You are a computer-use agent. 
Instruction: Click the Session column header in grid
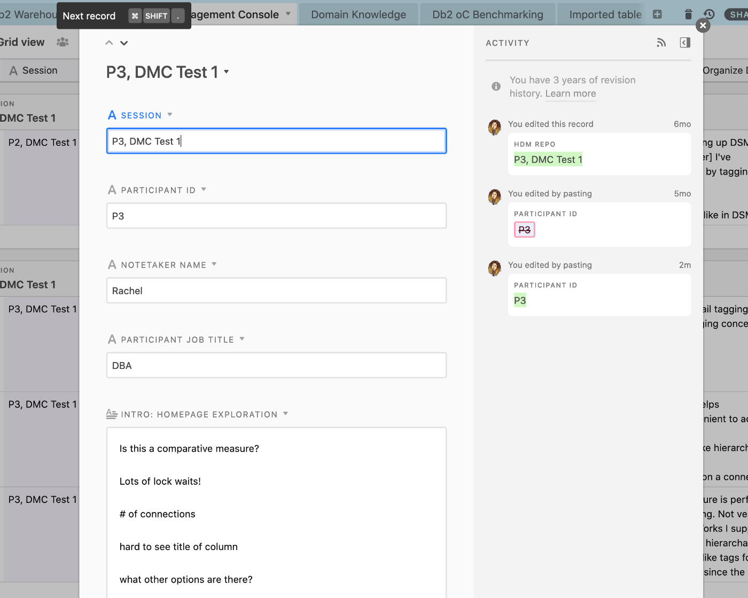(x=40, y=70)
